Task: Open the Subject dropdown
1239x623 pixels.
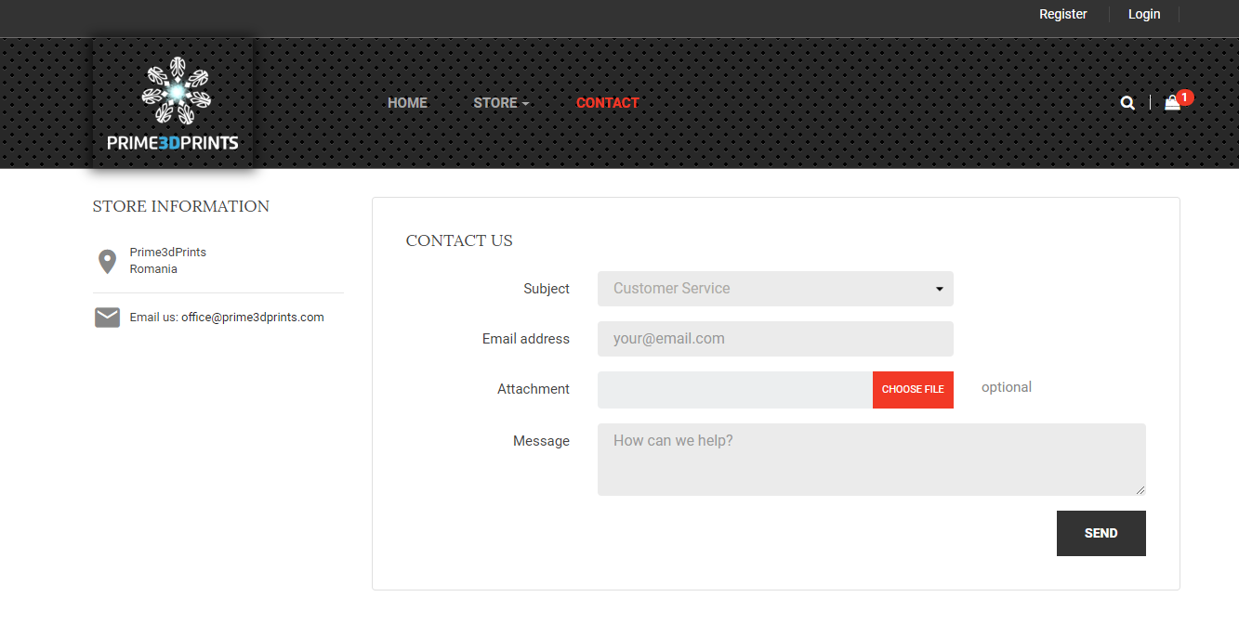Action: (x=775, y=289)
